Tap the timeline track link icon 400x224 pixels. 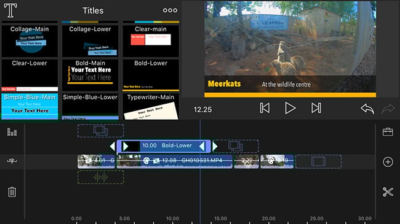[x=12, y=161]
